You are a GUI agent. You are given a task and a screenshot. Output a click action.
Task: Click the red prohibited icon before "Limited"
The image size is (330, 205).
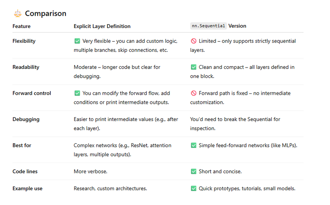click(x=193, y=41)
